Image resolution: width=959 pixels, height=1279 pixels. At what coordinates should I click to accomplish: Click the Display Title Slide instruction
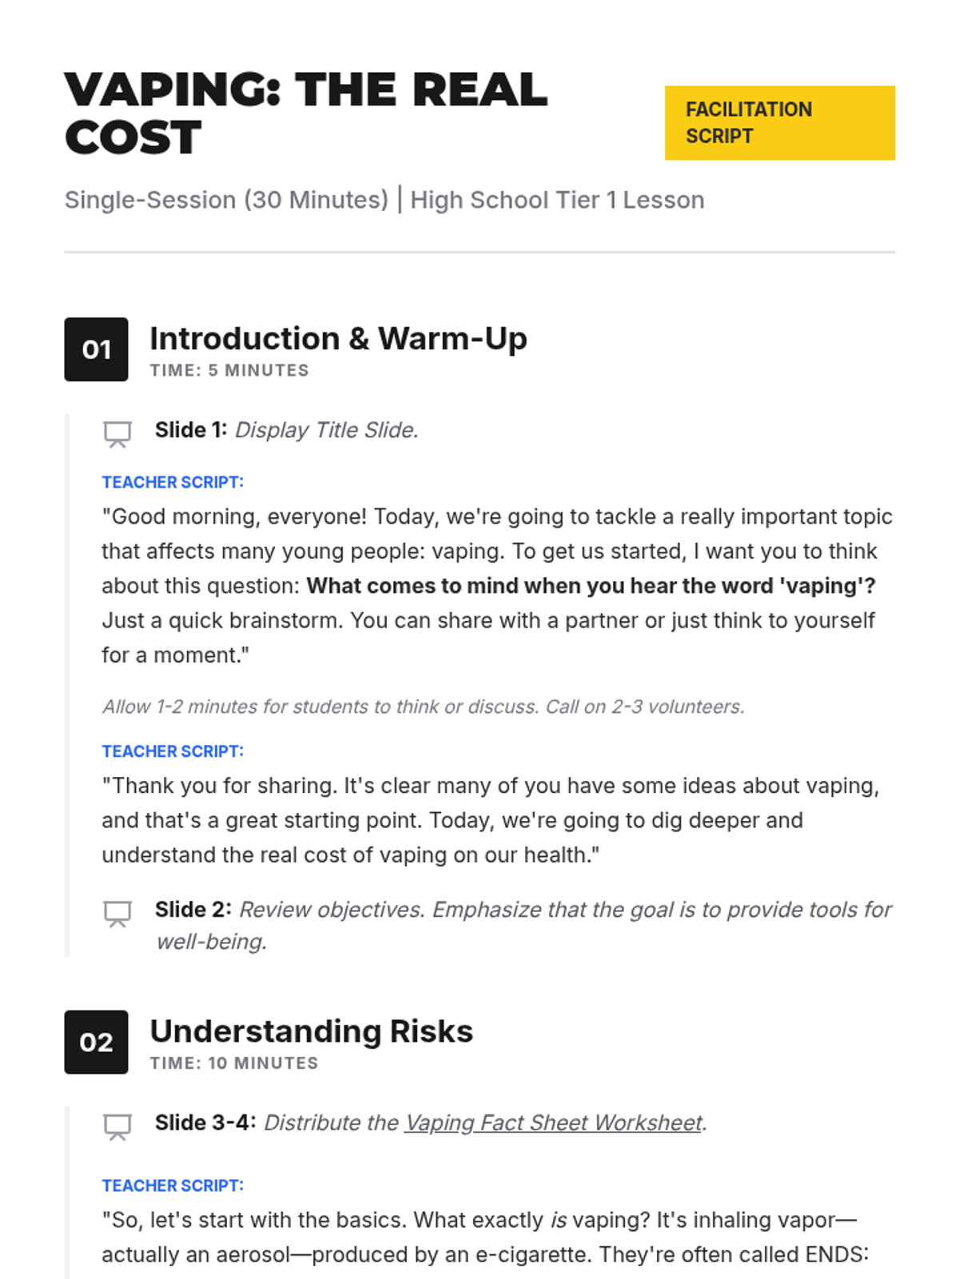tap(326, 430)
